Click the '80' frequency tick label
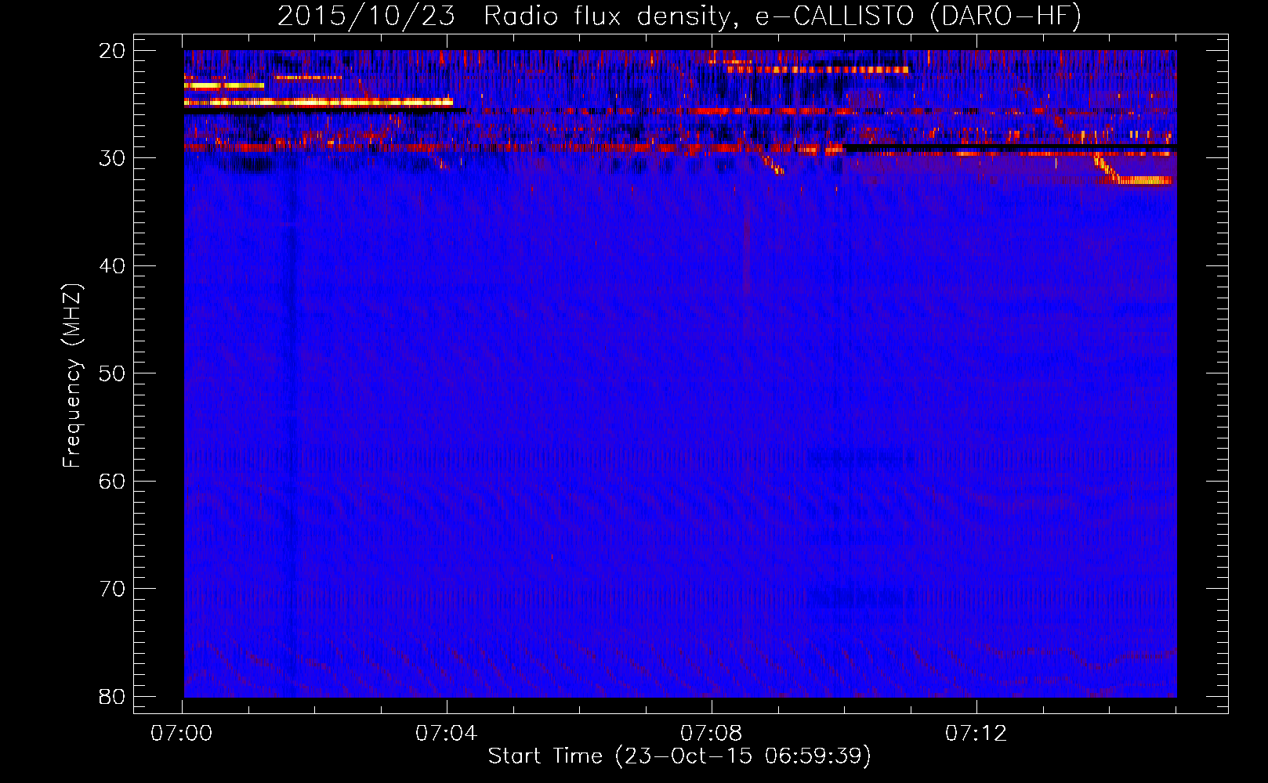 [112, 696]
